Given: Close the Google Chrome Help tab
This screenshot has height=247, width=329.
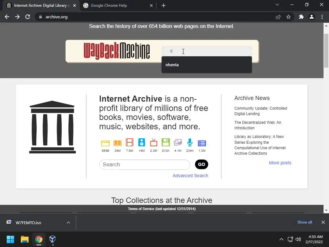Looking at the screenshot, I should coord(151,5).
